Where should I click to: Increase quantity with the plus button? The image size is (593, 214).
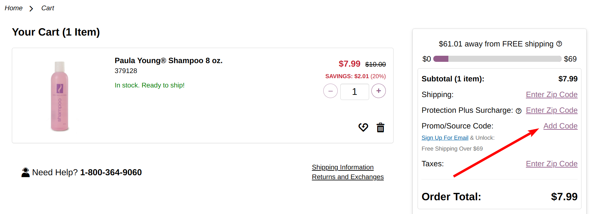point(378,91)
